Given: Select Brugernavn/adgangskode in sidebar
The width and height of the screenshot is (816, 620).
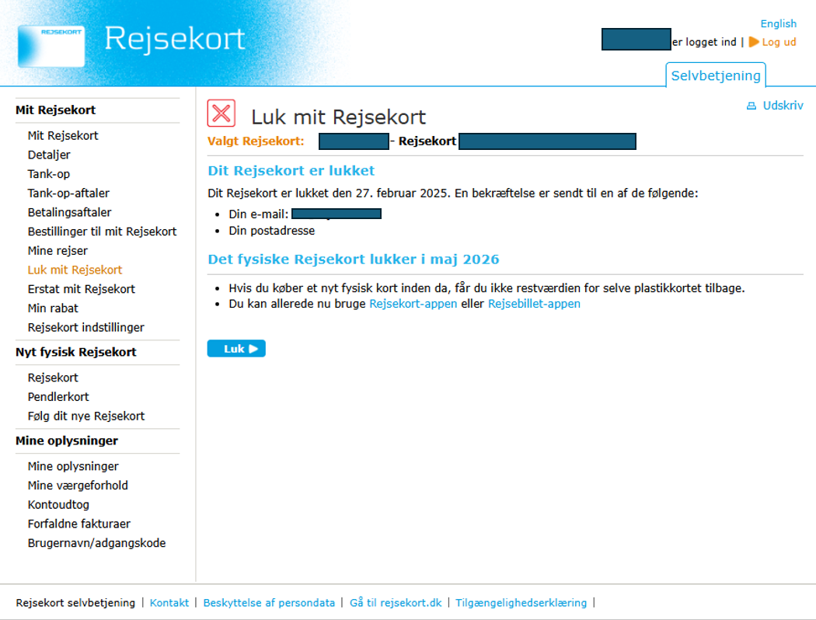Looking at the screenshot, I should click(x=96, y=543).
